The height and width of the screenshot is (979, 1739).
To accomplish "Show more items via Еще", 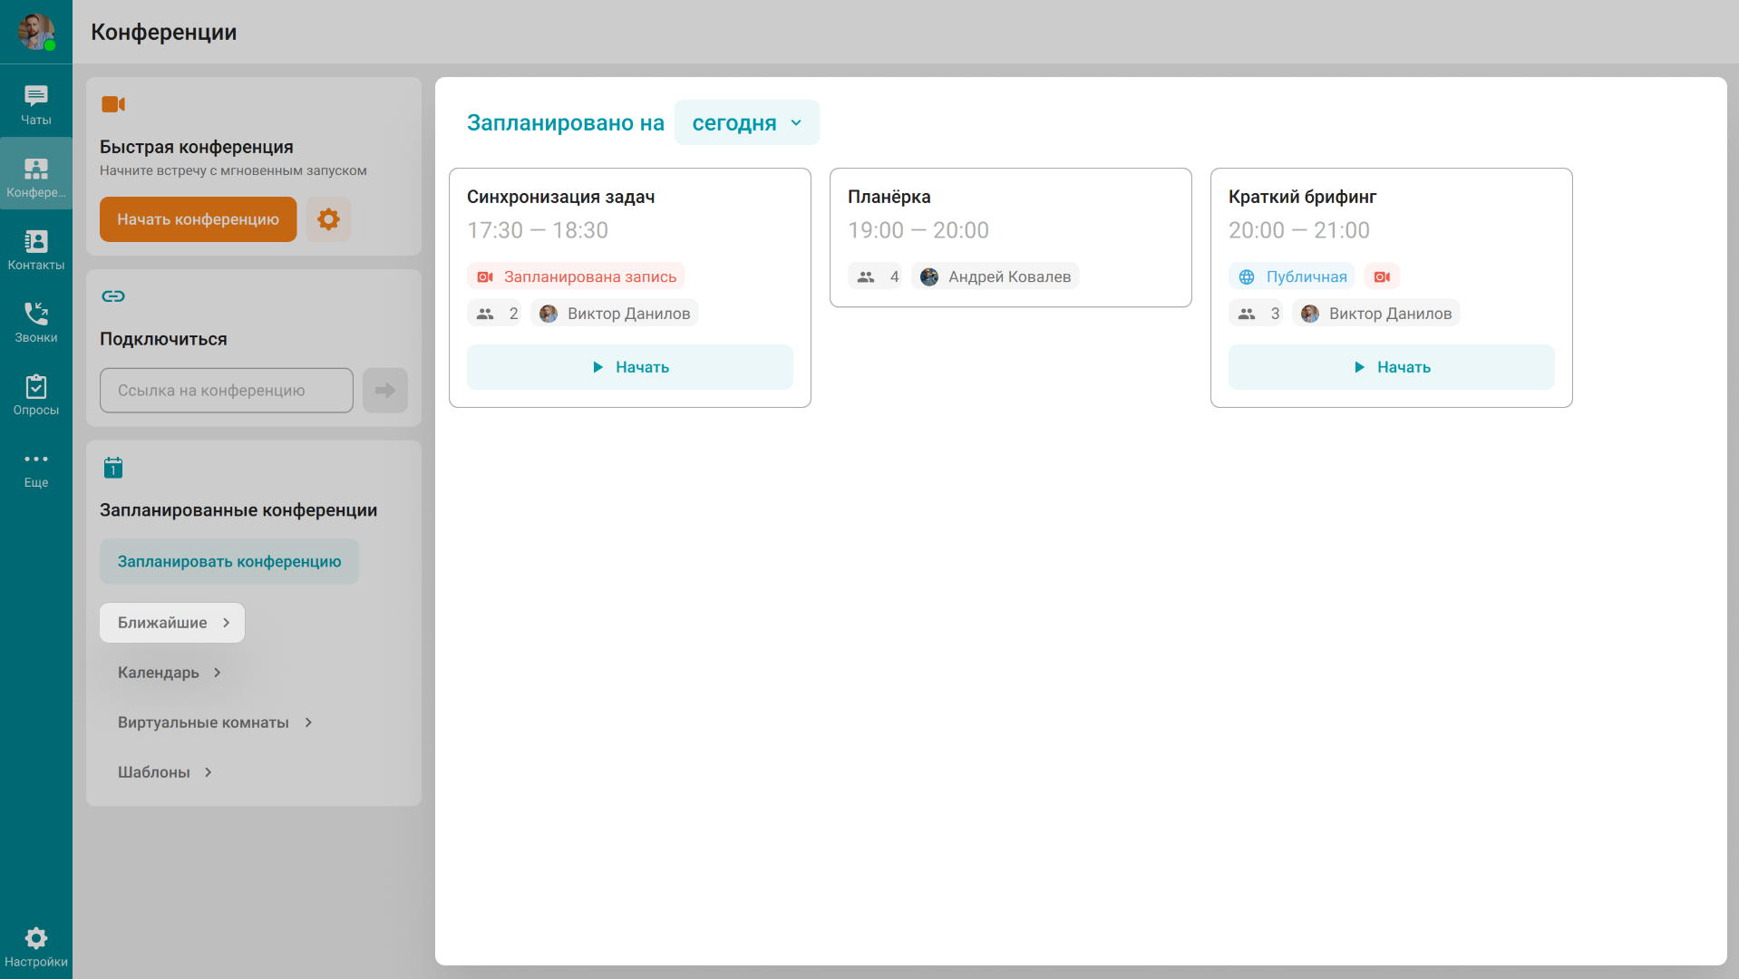I will (36, 468).
